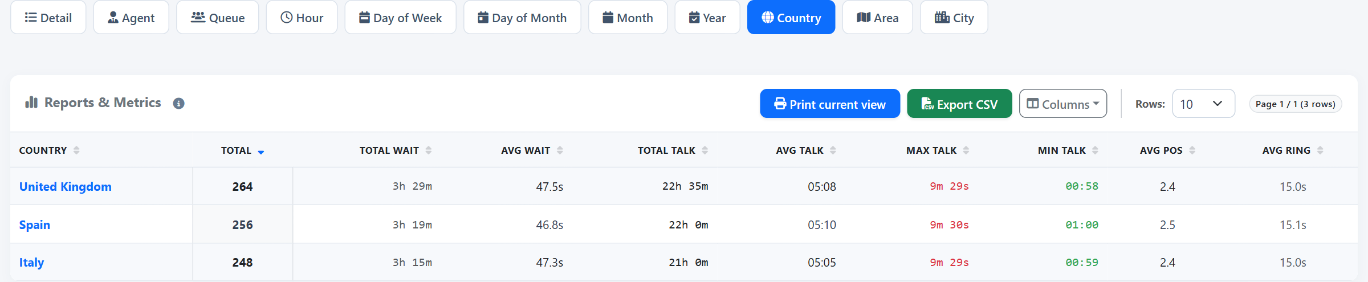Open the Area tab
1368x282 pixels.
pyautogui.click(x=877, y=18)
